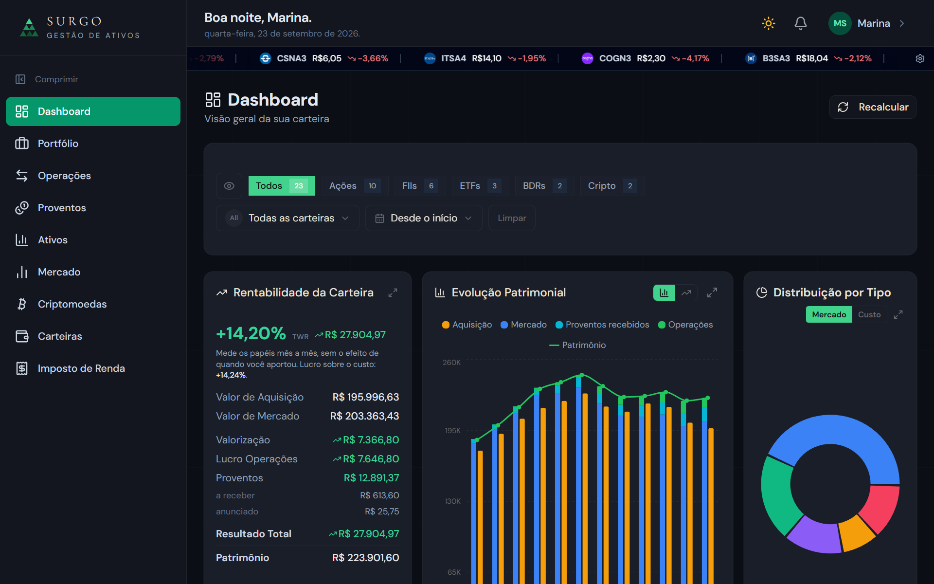The height and width of the screenshot is (584, 934).
Task: Click the green donut chart segment
Action: tap(778, 494)
